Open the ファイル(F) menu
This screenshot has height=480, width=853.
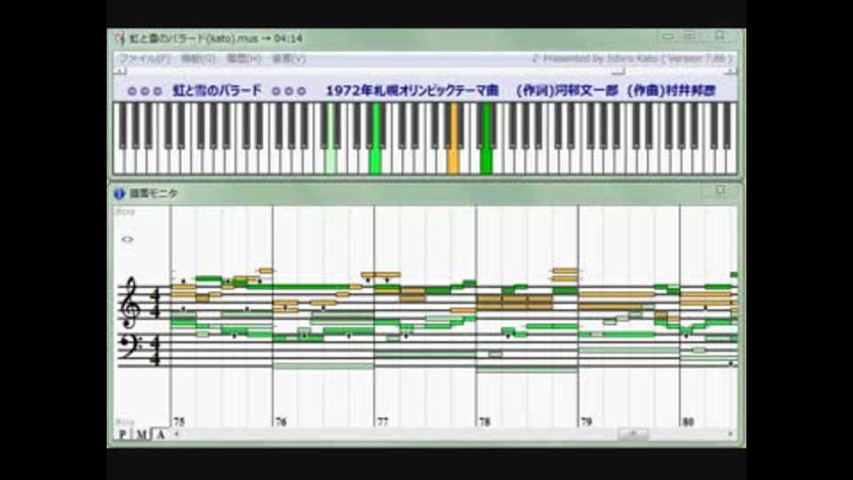[145, 59]
